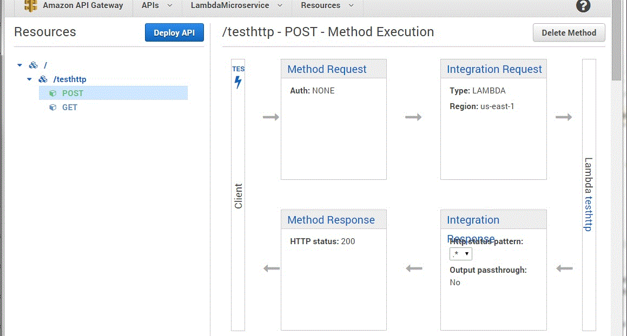Open the Resources menu
627x336 pixels.
pos(326,5)
